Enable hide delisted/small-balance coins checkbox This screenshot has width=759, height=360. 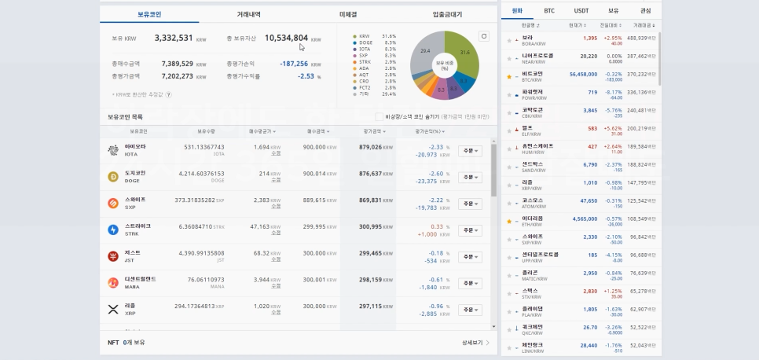tap(379, 116)
